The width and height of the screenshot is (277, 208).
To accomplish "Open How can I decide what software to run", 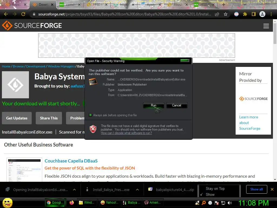I will coord(126,133).
